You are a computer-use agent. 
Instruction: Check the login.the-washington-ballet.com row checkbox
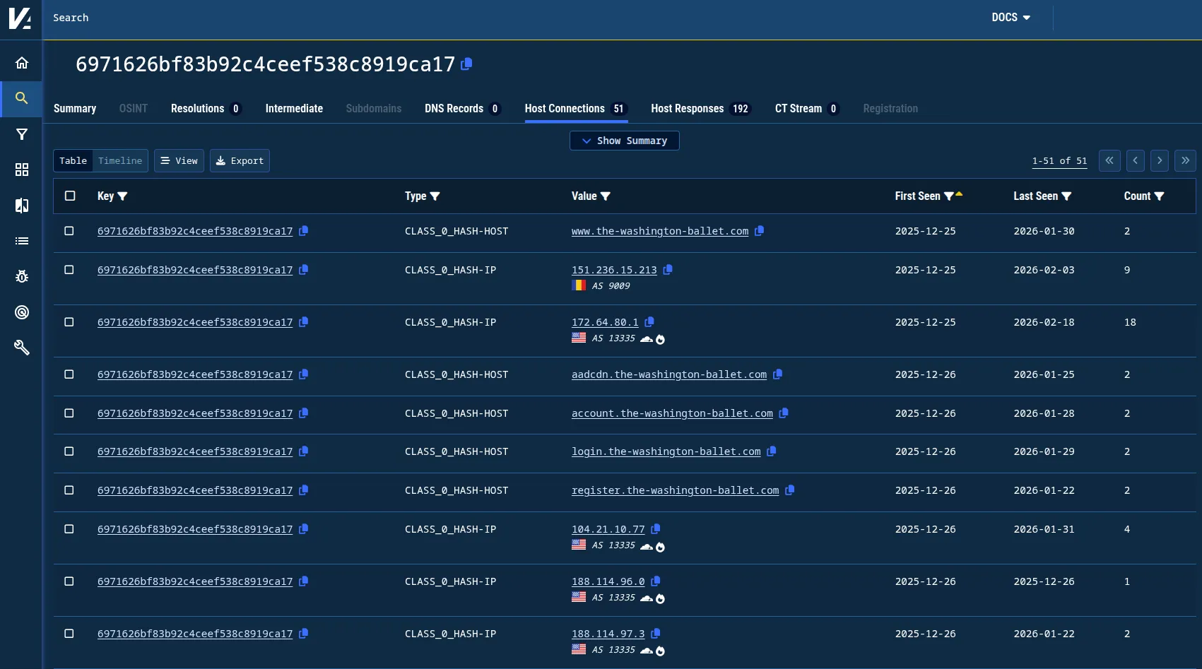(x=69, y=451)
